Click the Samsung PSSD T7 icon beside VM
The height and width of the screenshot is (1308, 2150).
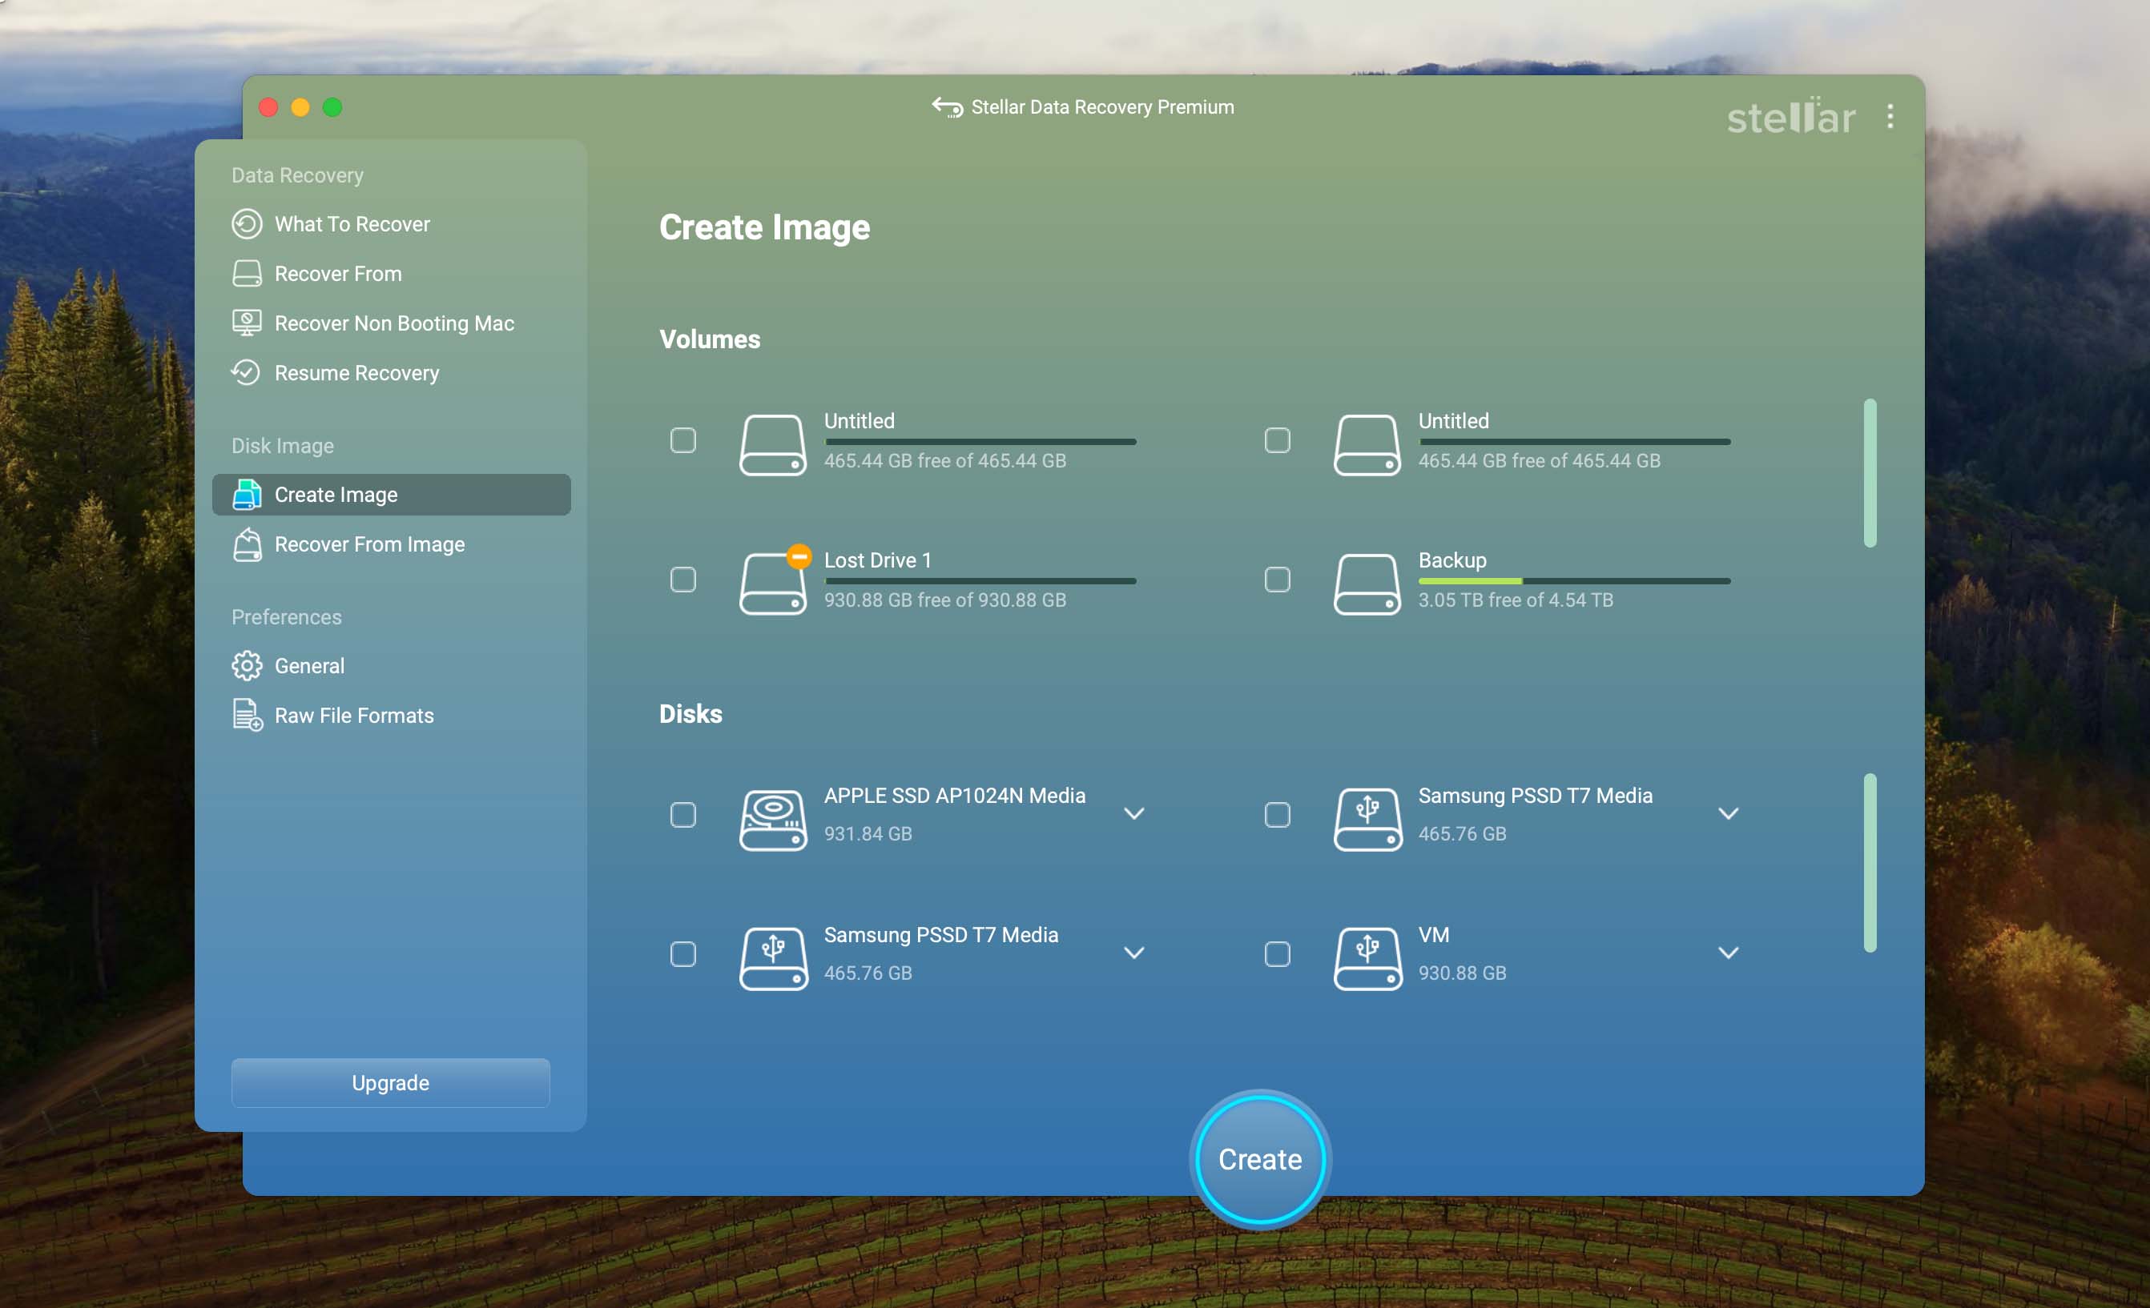773,958
